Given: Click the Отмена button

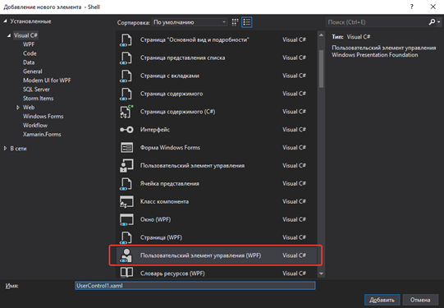Looking at the screenshot, I should 420,300.
